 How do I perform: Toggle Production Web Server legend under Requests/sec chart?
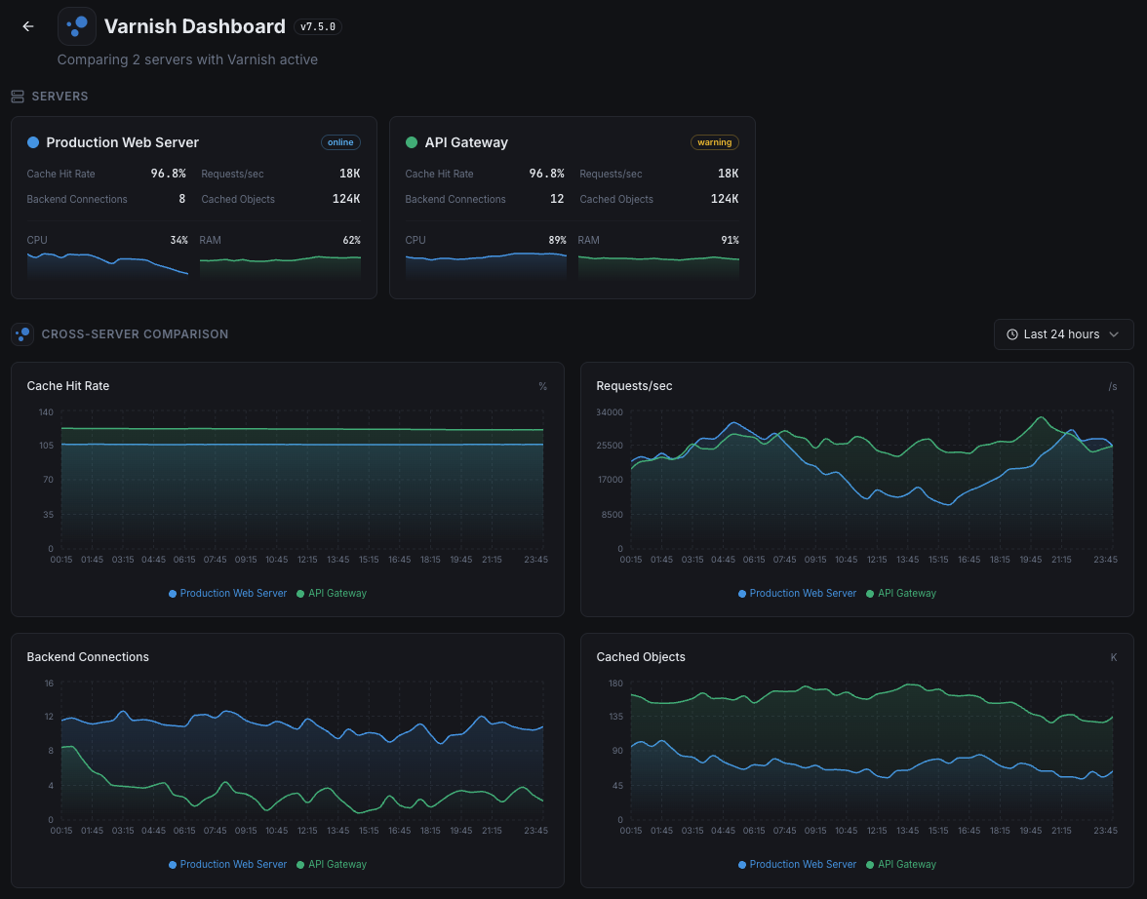tap(797, 593)
